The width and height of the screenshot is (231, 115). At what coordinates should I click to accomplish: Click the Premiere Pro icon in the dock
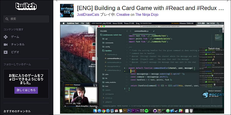click(134, 111)
